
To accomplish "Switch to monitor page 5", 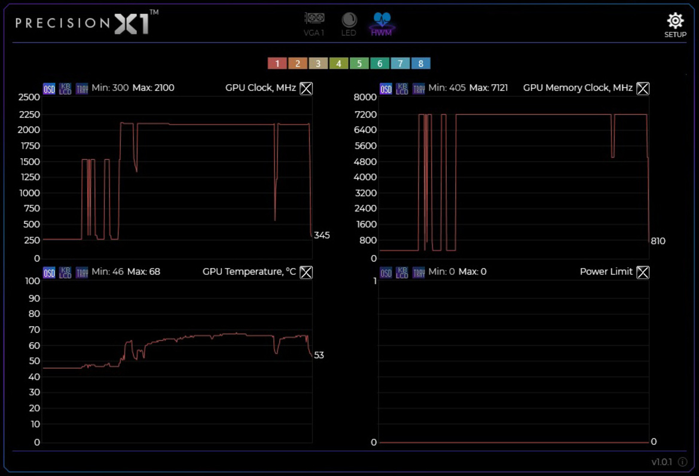I will (x=359, y=63).
